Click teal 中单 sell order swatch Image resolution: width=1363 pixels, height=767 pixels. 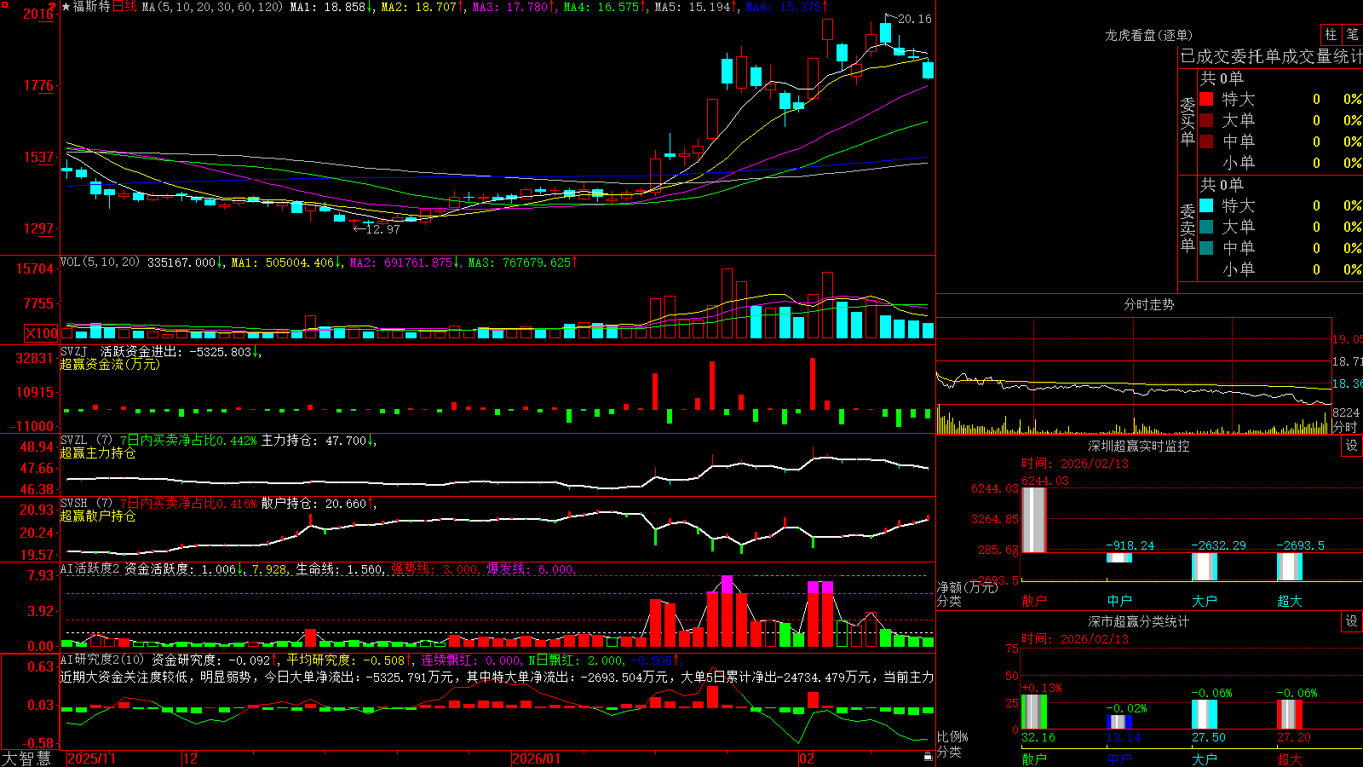(1206, 248)
